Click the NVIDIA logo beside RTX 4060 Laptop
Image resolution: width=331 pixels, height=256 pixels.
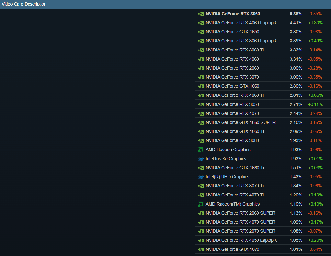(x=201, y=23)
